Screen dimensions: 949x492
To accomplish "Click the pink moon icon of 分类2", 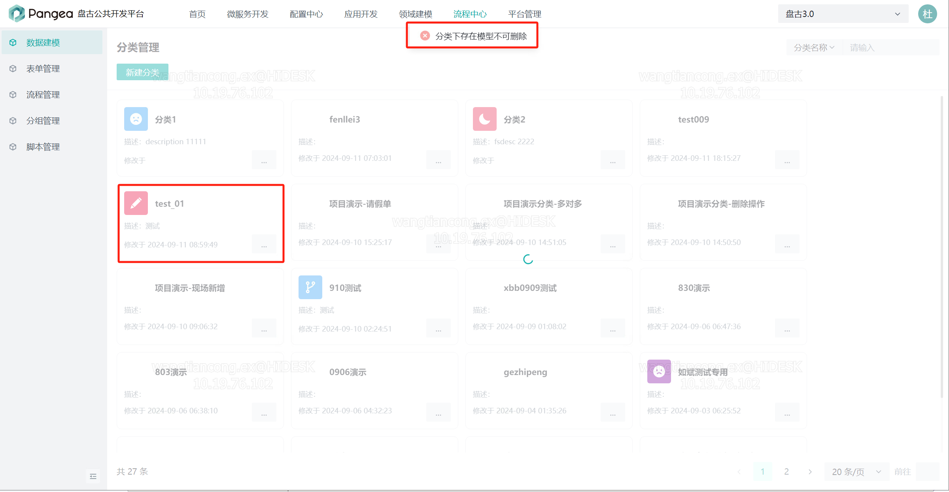I will (x=485, y=119).
